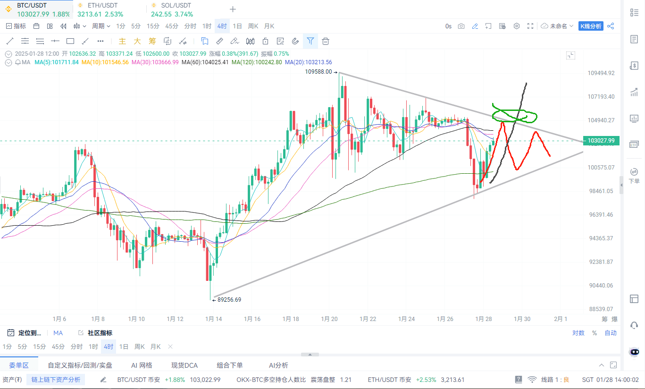The height and width of the screenshot is (389, 645).
Task: Collapse the MA indicator legend row
Action: (x=8, y=62)
